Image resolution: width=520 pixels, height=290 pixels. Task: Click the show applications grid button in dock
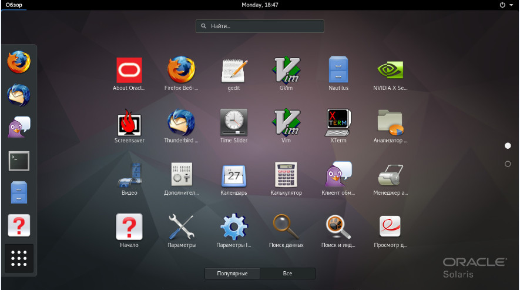click(x=19, y=258)
